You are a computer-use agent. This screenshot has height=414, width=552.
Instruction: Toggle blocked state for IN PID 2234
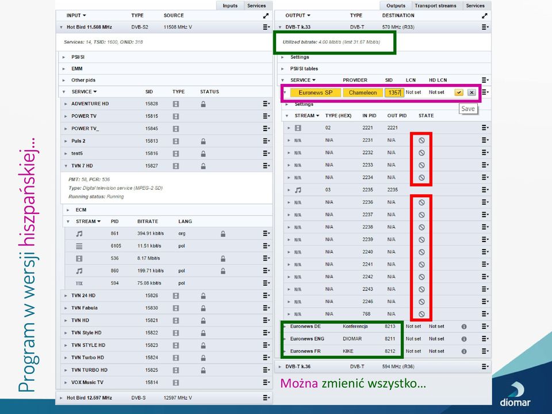421,178
